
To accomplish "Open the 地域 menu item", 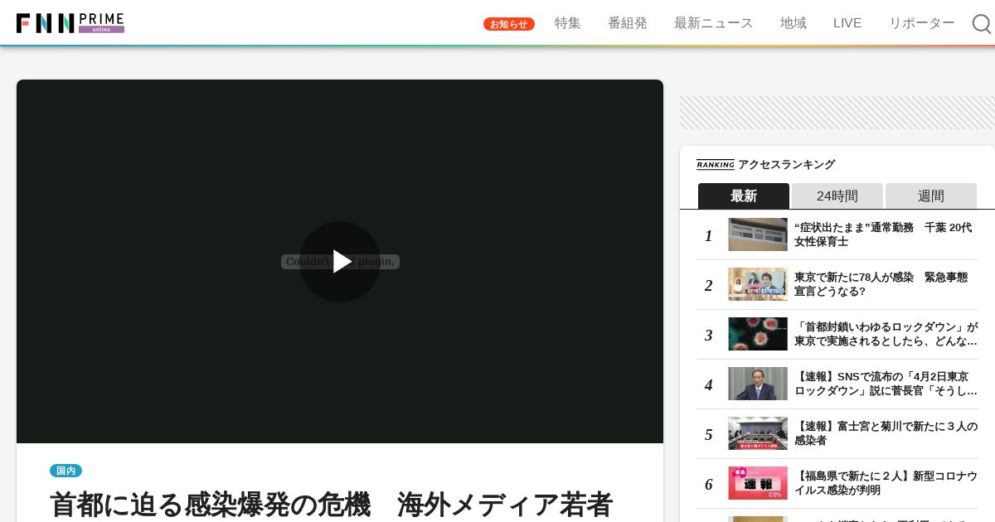I will tap(794, 23).
